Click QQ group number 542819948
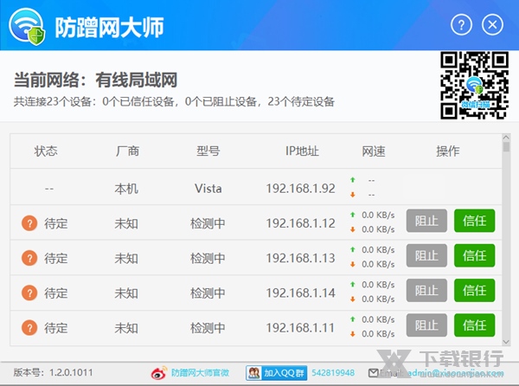Screen dimensions: 519x386 [333, 373]
